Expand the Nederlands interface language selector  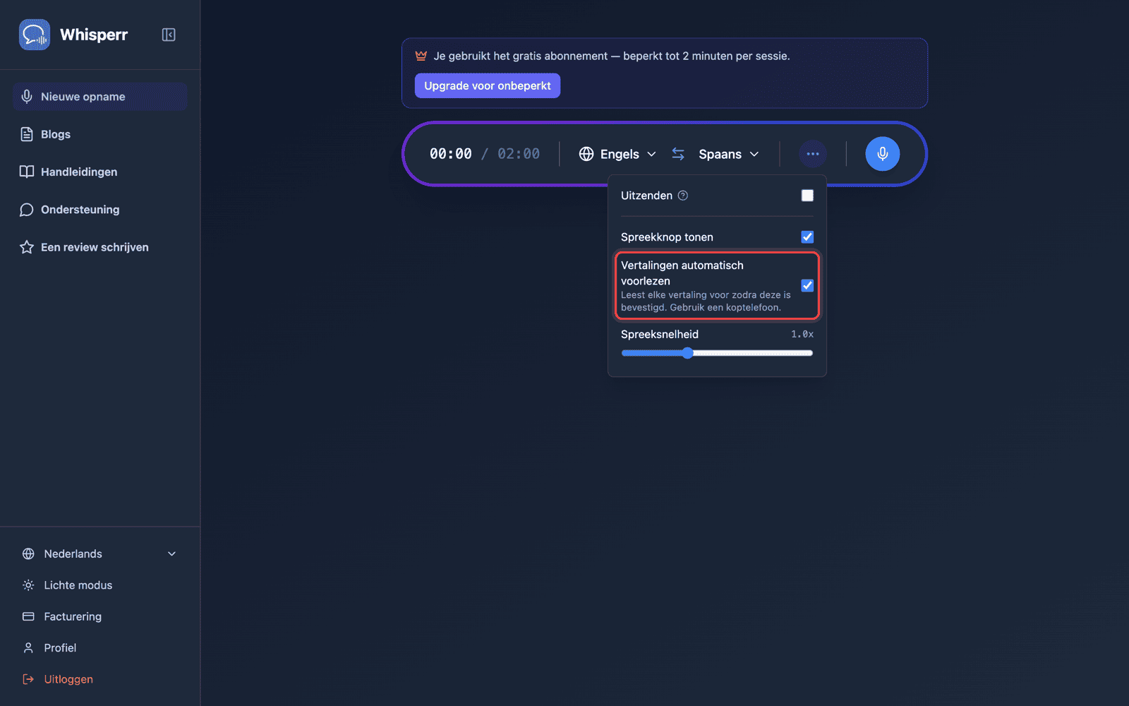99,554
